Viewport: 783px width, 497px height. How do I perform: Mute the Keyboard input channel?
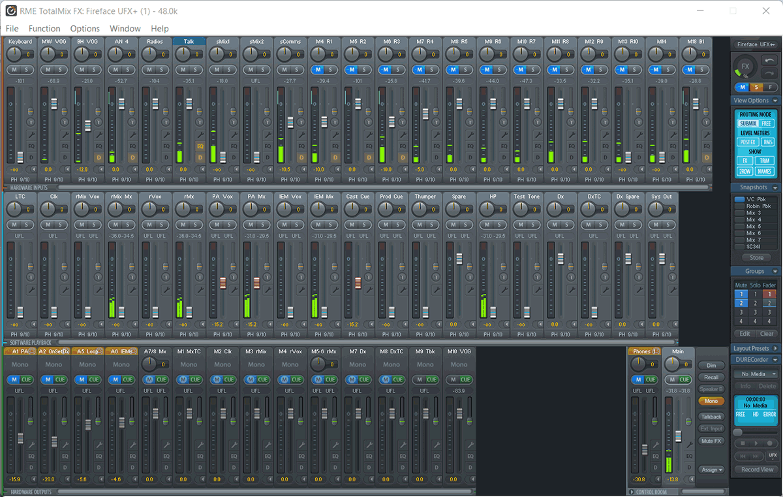[x=14, y=70]
